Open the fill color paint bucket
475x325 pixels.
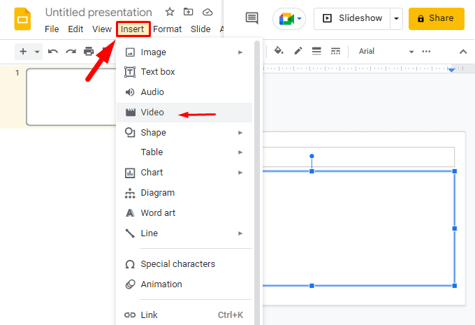pyautogui.click(x=279, y=51)
